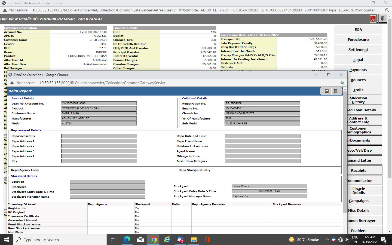Click the zoom icon in popup address bar
Image resolution: width=392 pixels, height=245 pixels.
coord(342,83)
